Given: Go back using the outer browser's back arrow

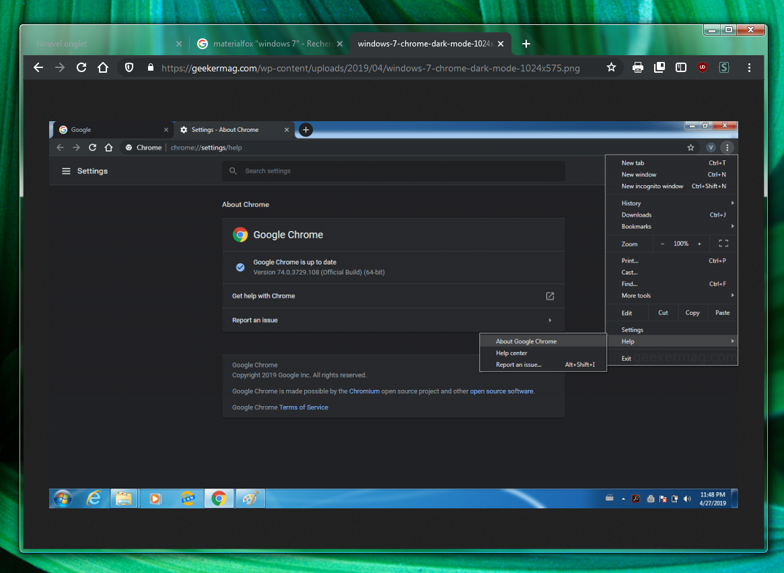Looking at the screenshot, I should [38, 67].
